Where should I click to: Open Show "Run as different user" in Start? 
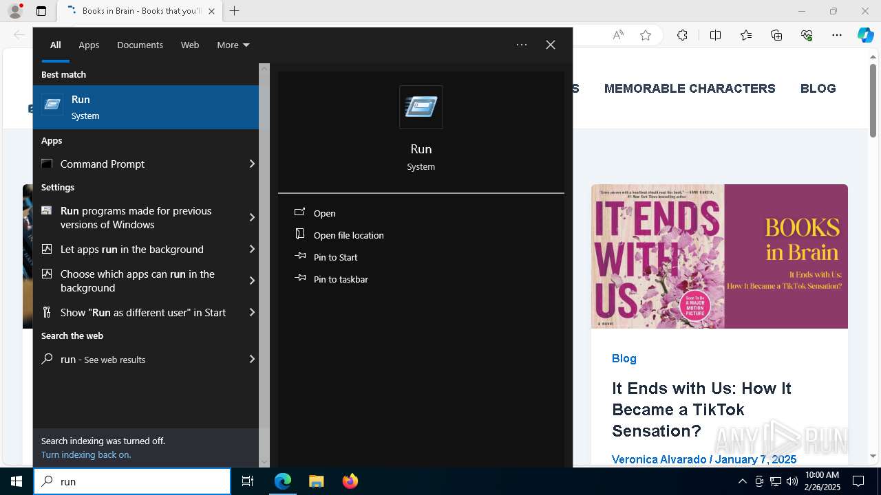[139, 312]
